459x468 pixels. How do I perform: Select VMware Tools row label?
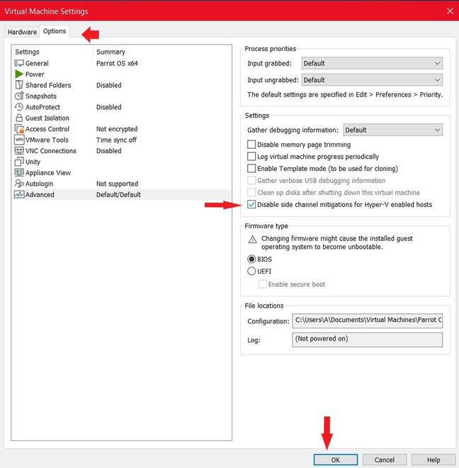coord(47,140)
